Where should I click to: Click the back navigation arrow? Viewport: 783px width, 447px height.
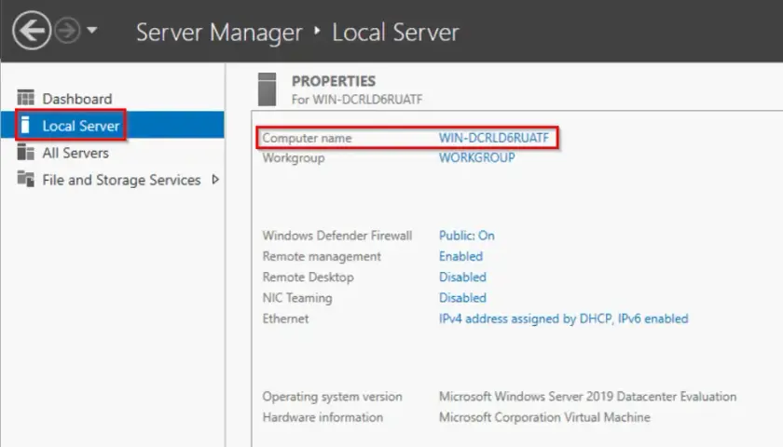click(x=32, y=31)
